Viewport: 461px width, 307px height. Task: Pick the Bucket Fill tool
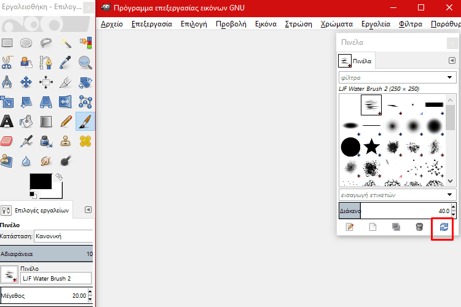(x=26, y=122)
